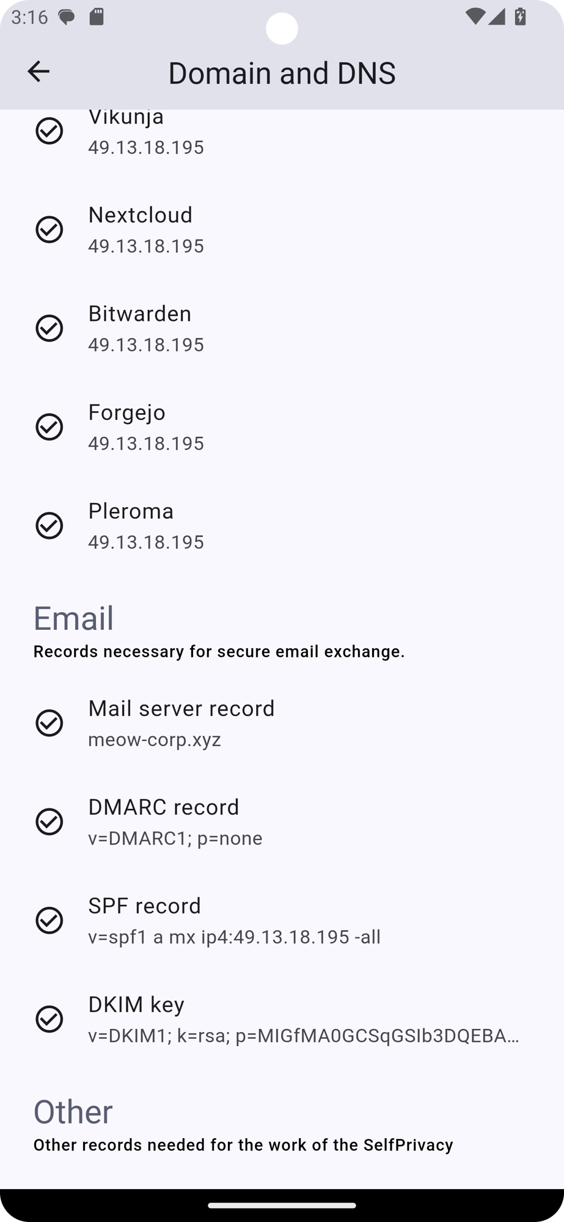Viewport: 564px width, 1222px height.
Task: Tap the back arrow icon
Action: (x=38, y=71)
